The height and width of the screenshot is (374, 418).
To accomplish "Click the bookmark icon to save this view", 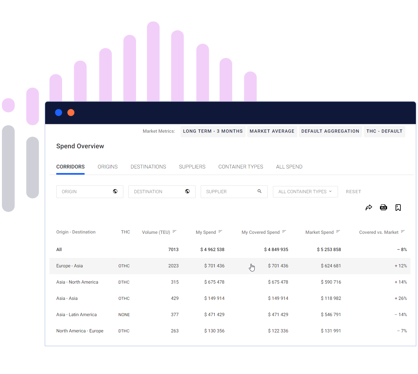I will point(398,207).
